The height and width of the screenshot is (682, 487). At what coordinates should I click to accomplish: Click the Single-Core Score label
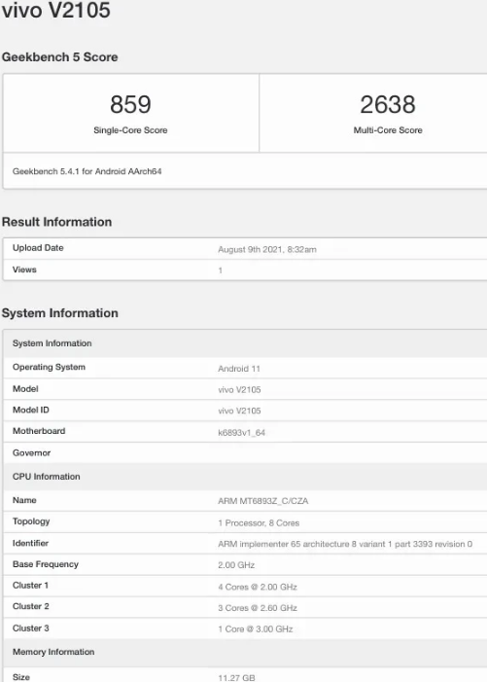(130, 130)
